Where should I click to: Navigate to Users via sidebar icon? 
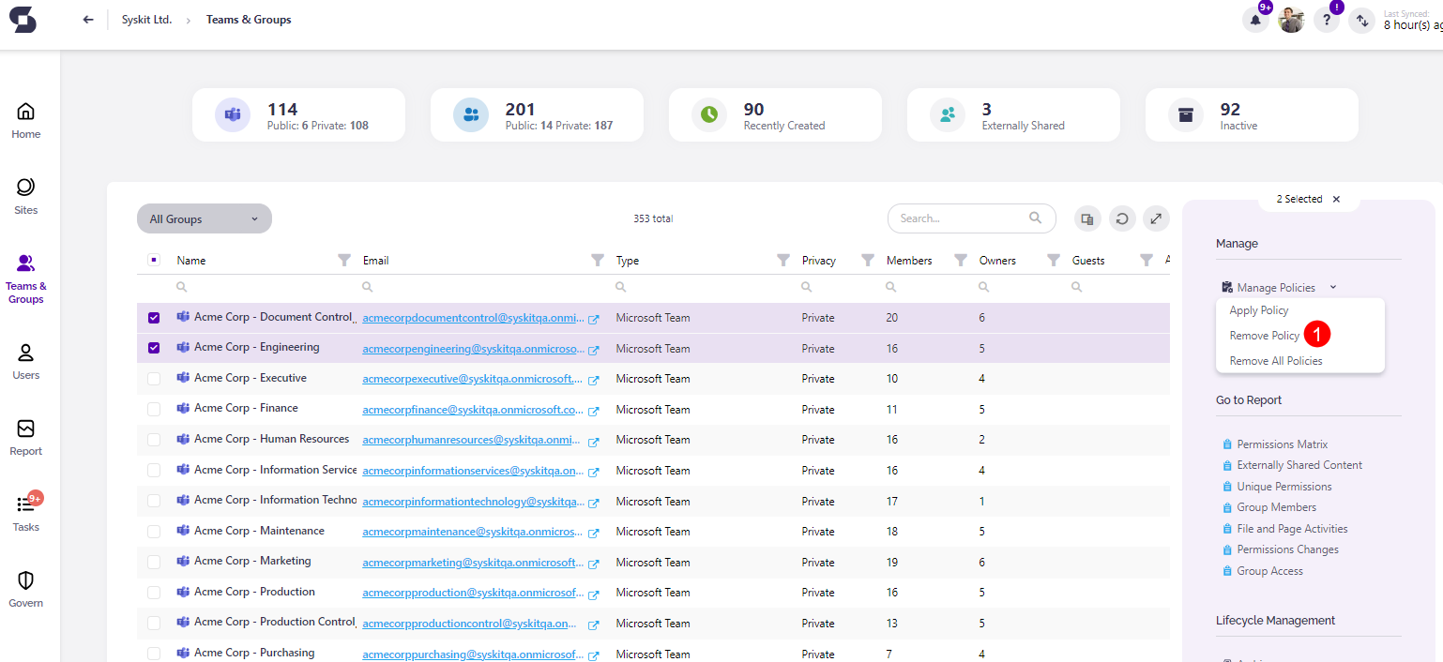[25, 359]
